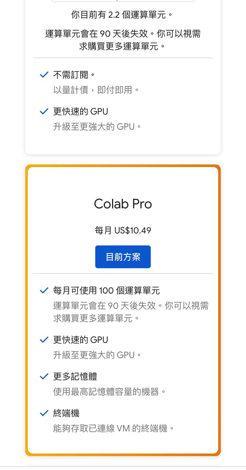Viewport: 246px width, 470px height.
Task: Select the blue checkmark above 以量計價 description
Action: click(44, 74)
